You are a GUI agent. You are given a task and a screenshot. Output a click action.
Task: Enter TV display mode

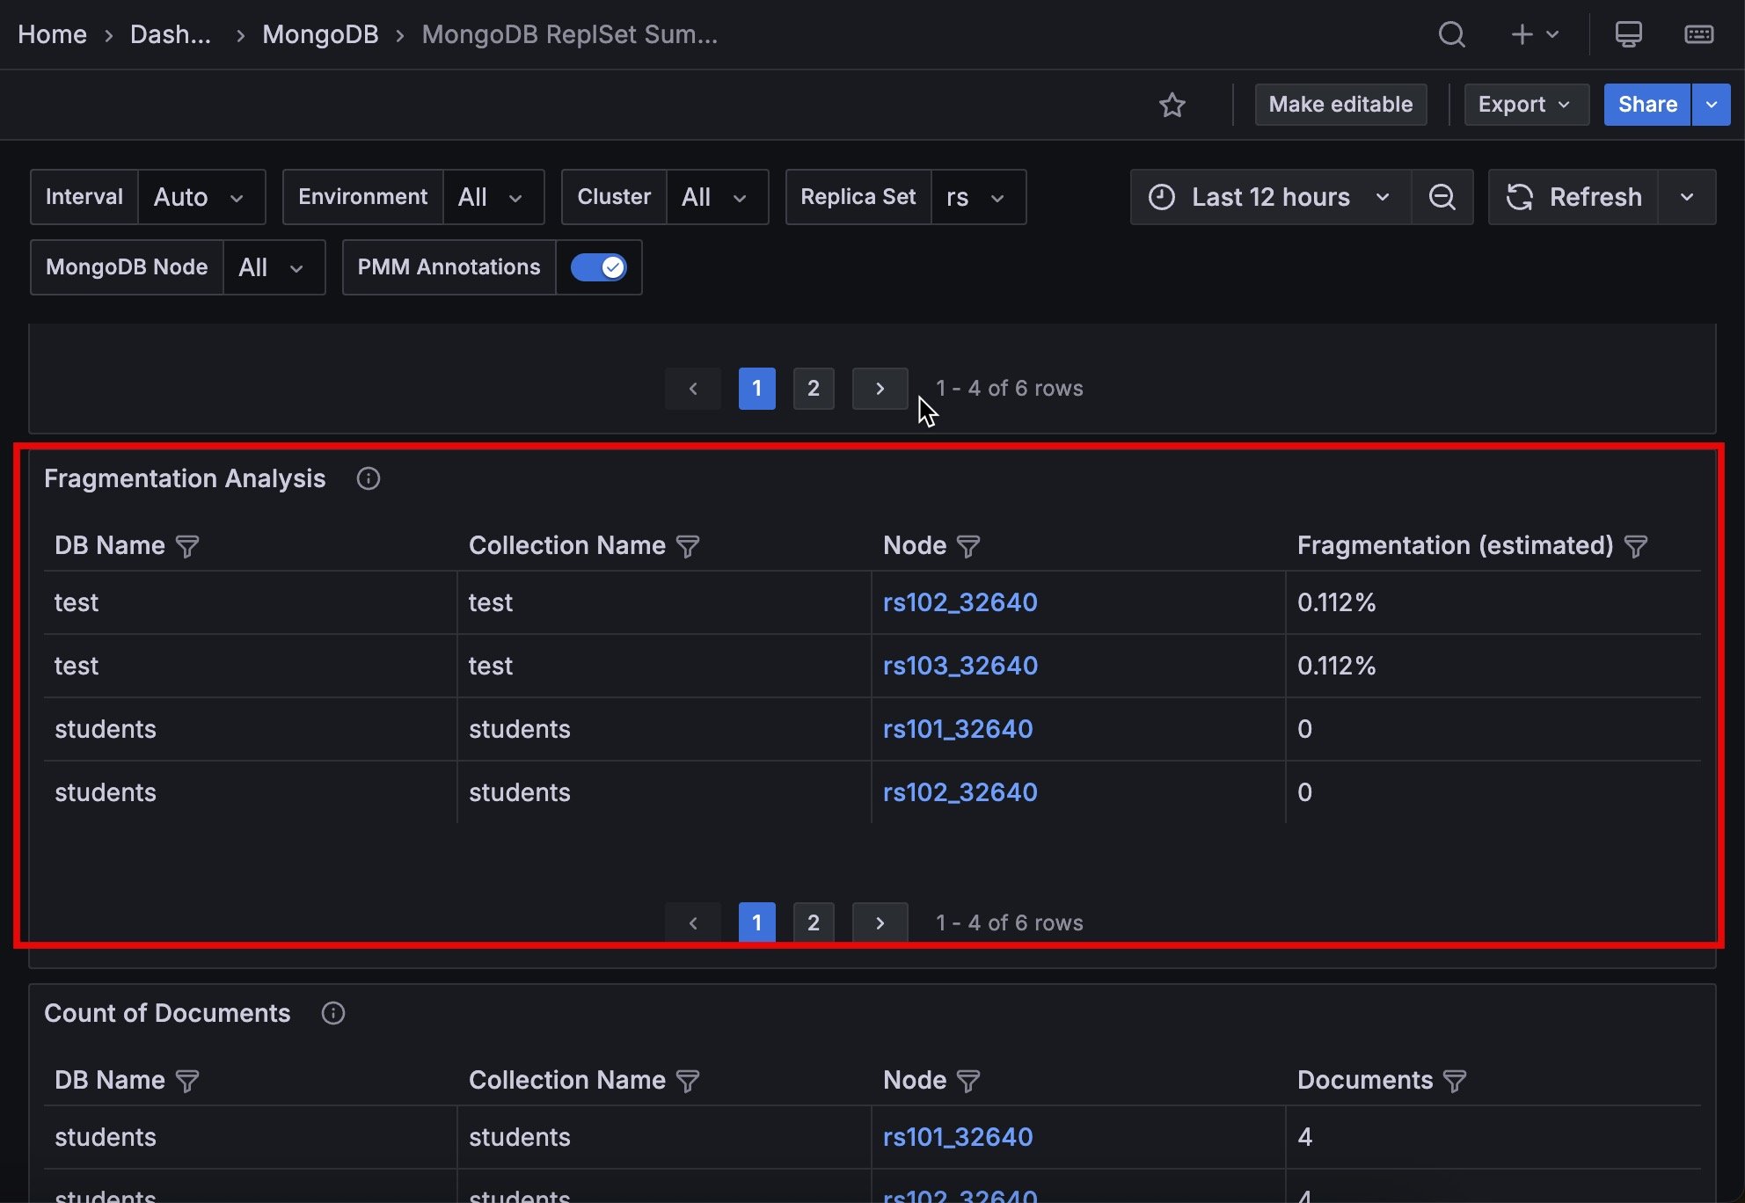pos(1628,34)
